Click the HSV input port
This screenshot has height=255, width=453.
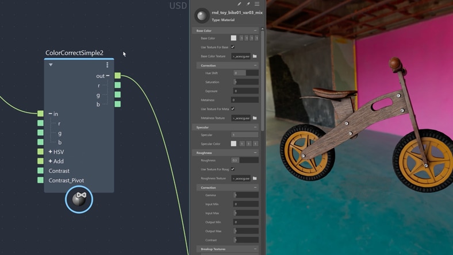point(40,152)
